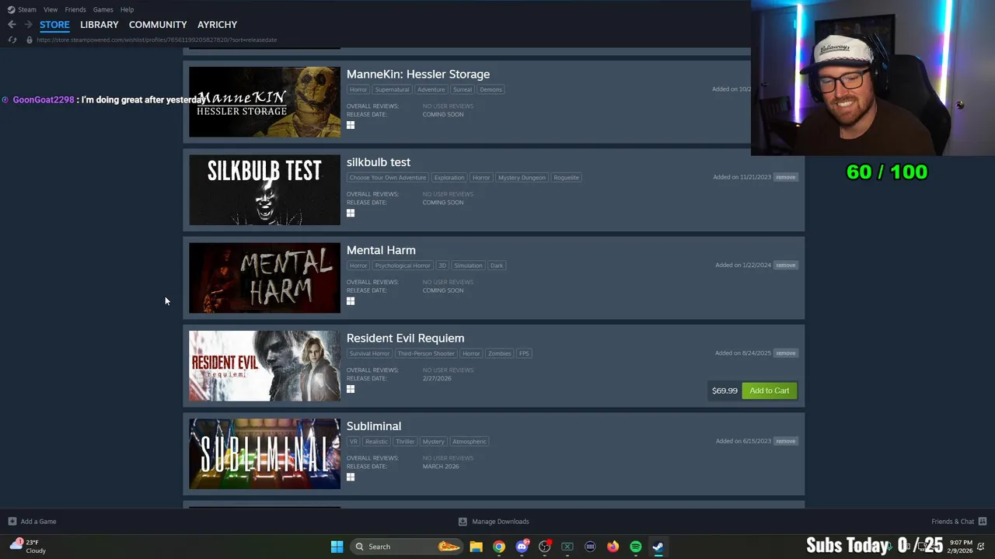The height and width of the screenshot is (559, 995).
Task: Open Firefox from the taskbar
Action: pyautogui.click(x=613, y=547)
